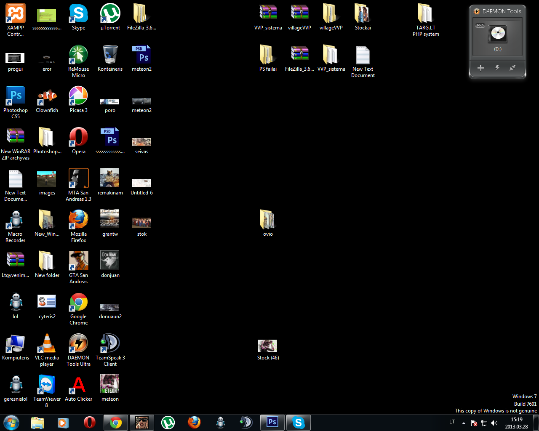Open the Mozilla Firefox desktop shortcut

click(78, 226)
